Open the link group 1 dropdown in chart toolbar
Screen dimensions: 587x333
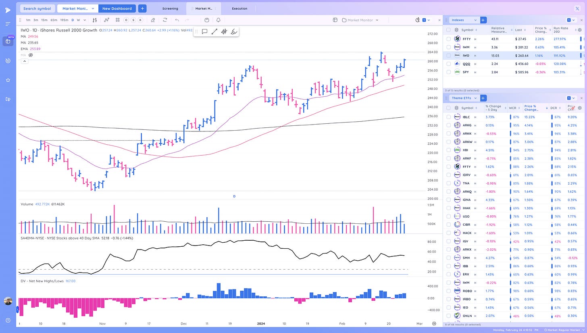pos(427,20)
